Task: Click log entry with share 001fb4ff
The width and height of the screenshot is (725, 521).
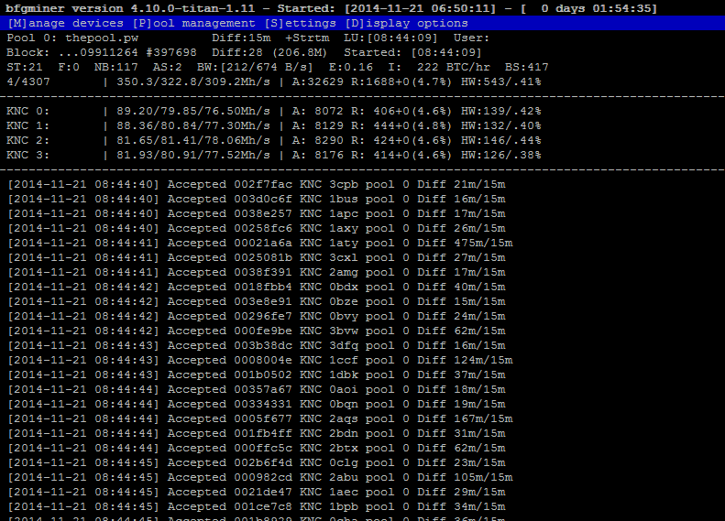Action: click(x=257, y=434)
